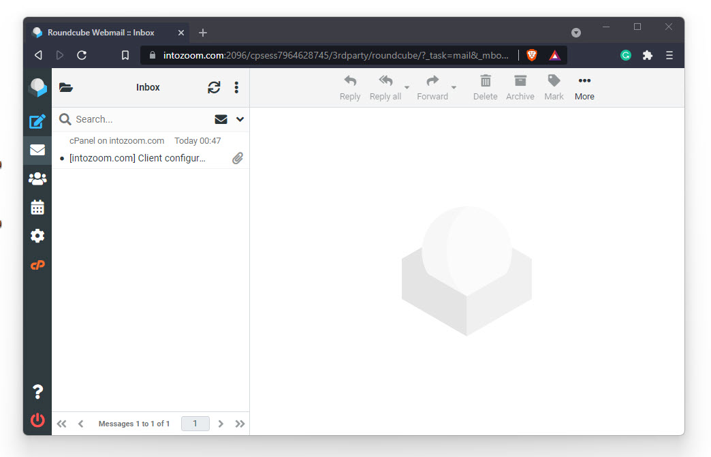Reload the current page
Image resolution: width=711 pixels, height=457 pixels.
(82, 55)
